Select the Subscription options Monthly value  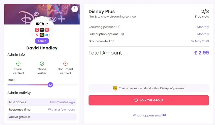tap(203, 34)
